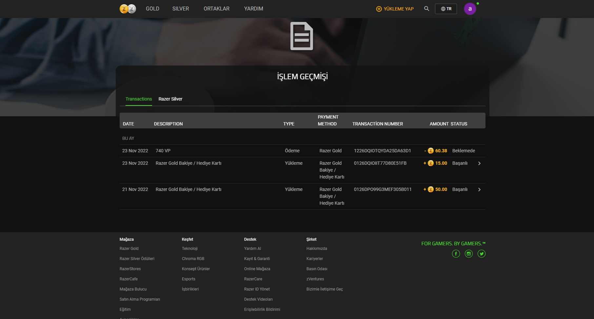The width and height of the screenshot is (594, 319).
Task: Open the Razer Gold footer link
Action: coord(129,249)
